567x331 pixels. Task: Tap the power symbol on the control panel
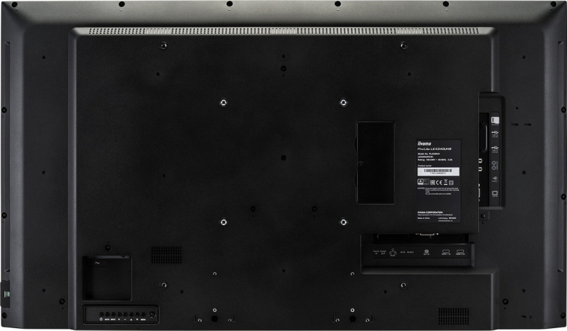tap(101, 319)
